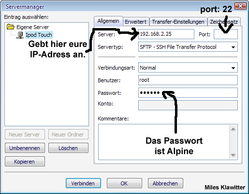Open the Servertyp dropdown arrow

(x=233, y=47)
